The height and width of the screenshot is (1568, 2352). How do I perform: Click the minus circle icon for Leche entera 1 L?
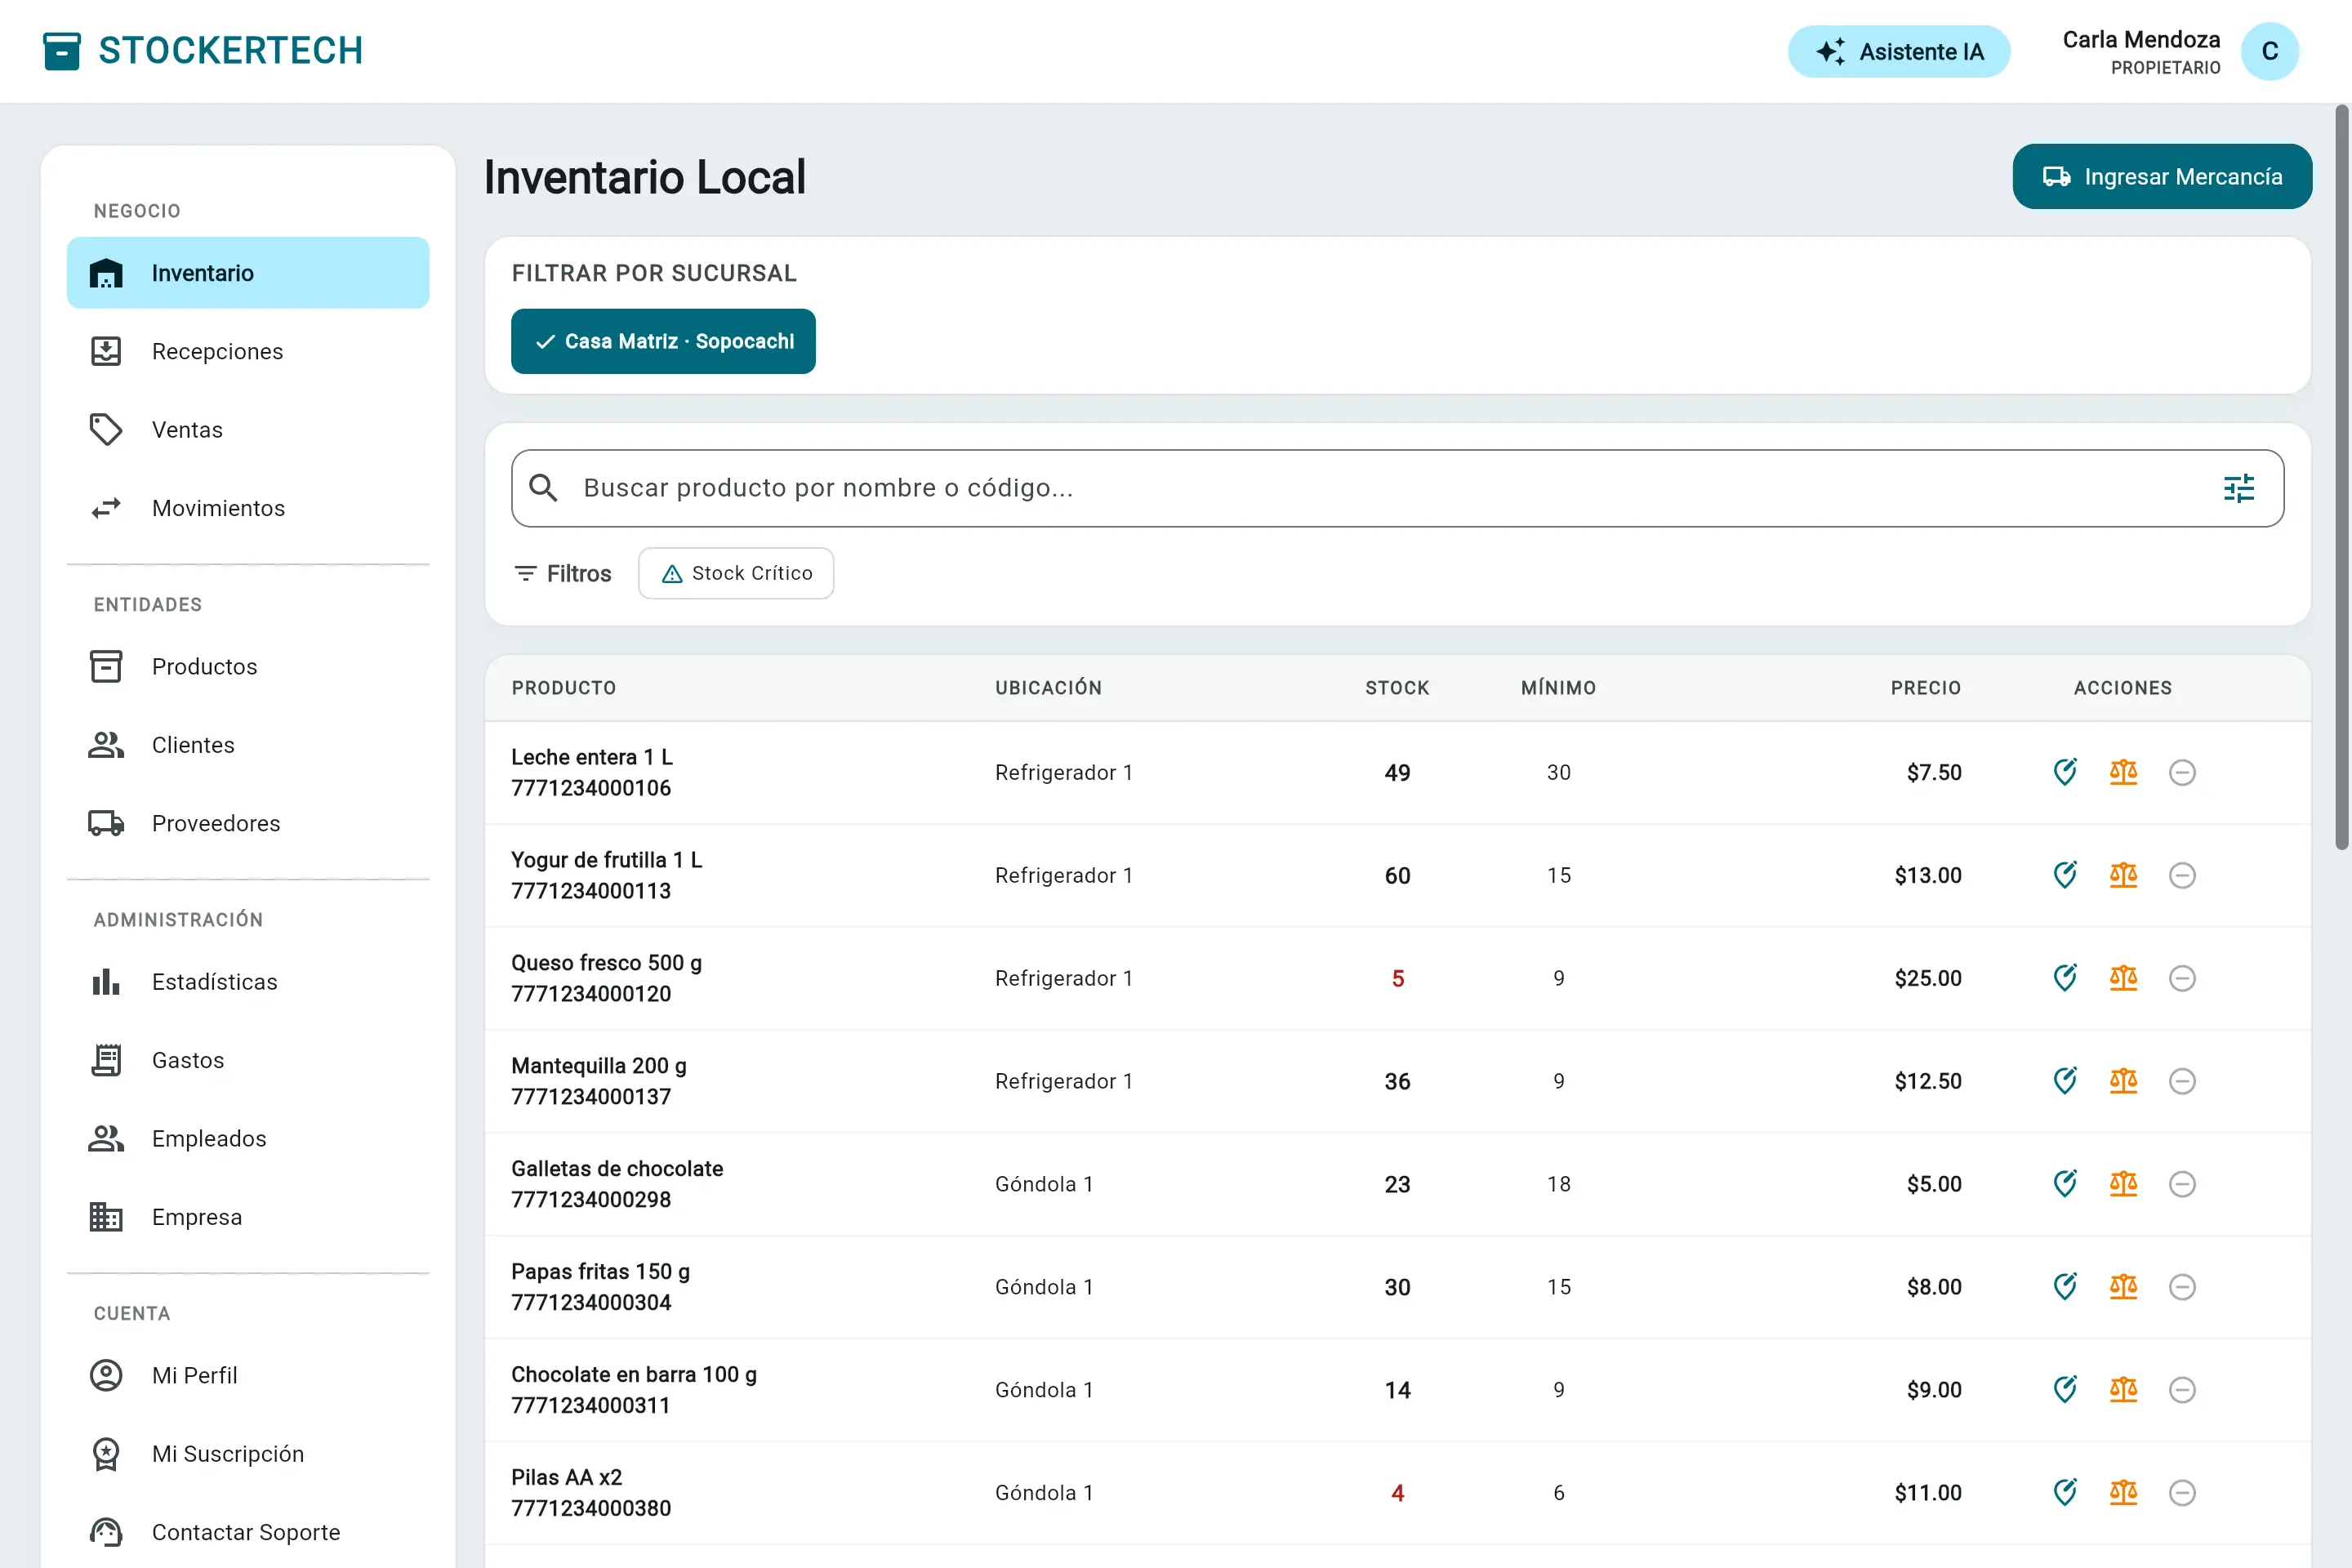tap(2182, 772)
